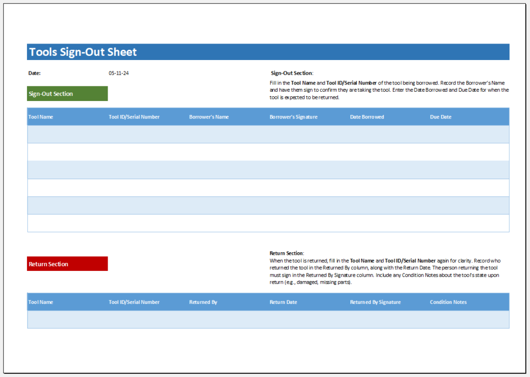Select 'Tool ID/Serial Number' header in Sign-Out table
The height and width of the screenshot is (377, 530).
pos(134,117)
